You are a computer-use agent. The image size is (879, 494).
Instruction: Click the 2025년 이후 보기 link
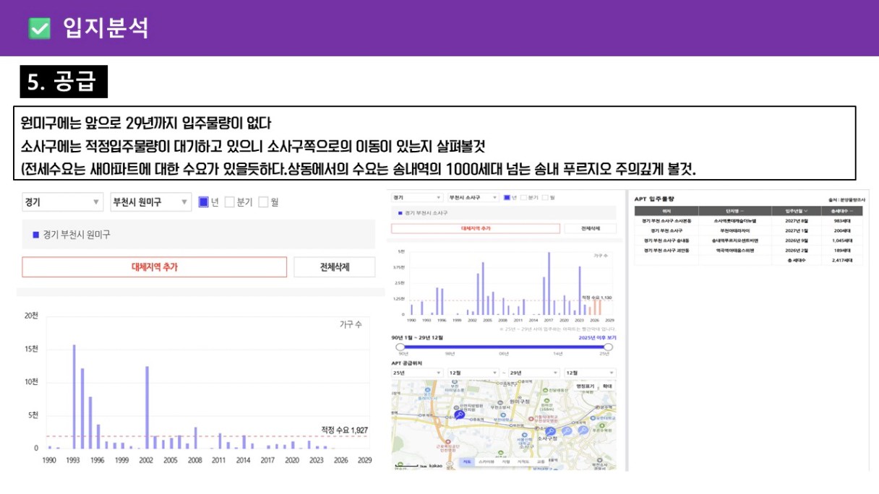pos(597,337)
